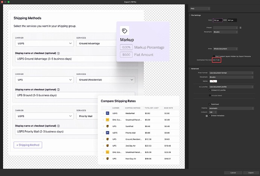This screenshot has width=260, height=176.
Task: Click the DHL logo in the $5.09 row
Action: (x=107, y=120)
